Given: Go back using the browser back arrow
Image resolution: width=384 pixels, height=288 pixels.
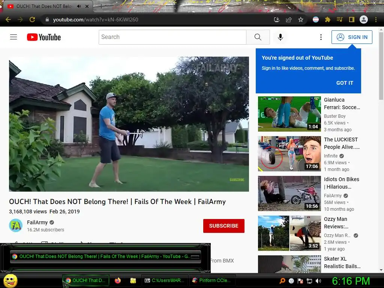Looking at the screenshot, I should pos(8,19).
